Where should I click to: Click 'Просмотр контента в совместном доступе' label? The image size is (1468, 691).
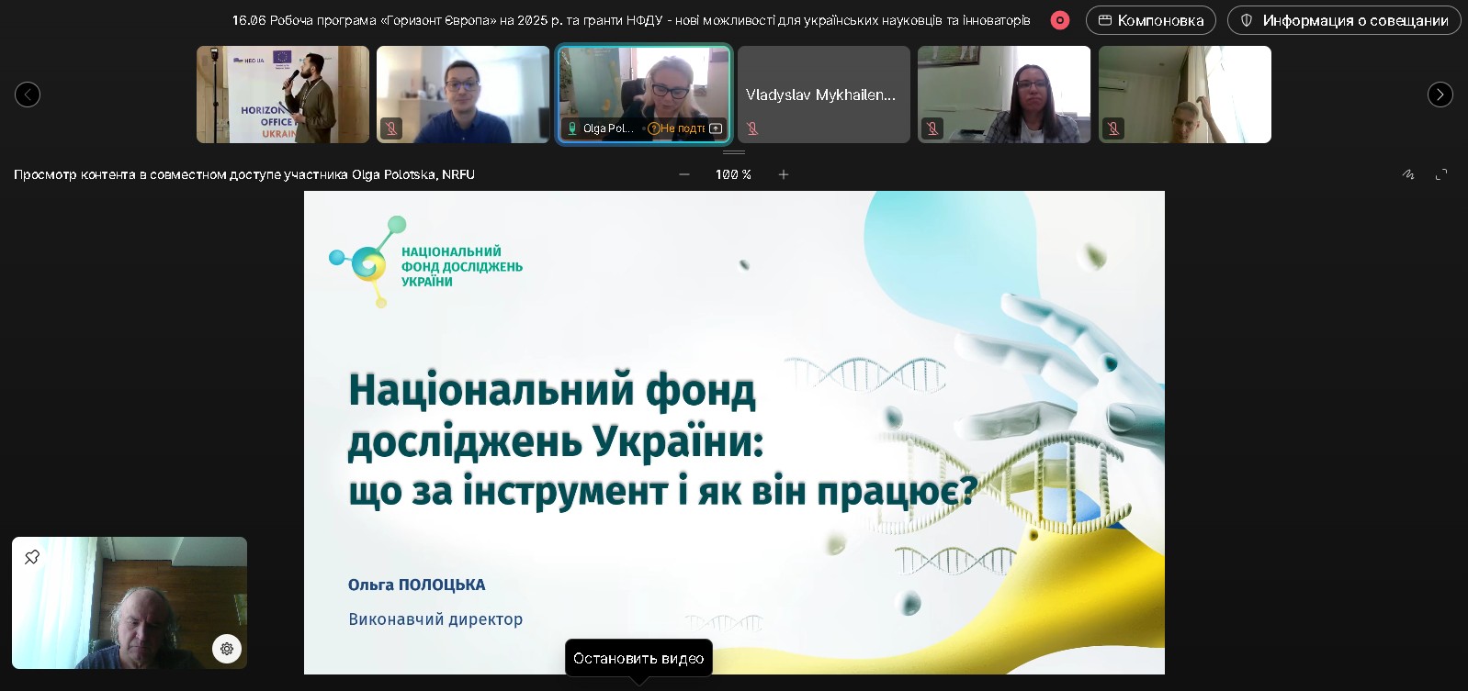tap(244, 174)
